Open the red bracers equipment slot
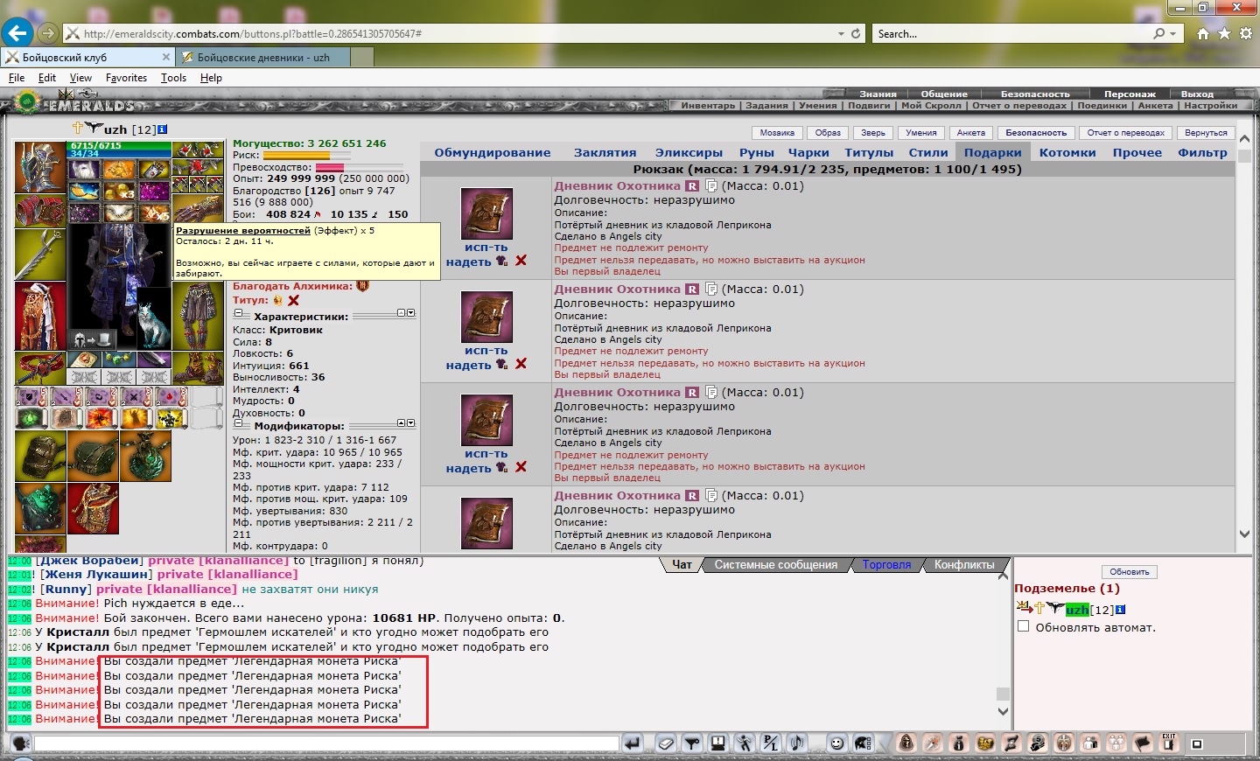 (40, 212)
